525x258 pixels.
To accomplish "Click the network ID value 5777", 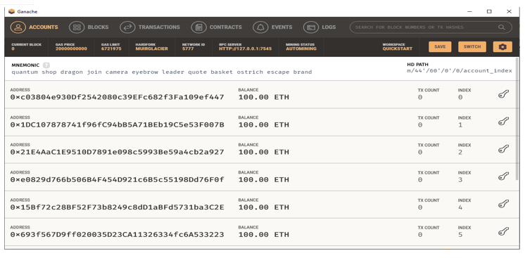I will click(188, 49).
